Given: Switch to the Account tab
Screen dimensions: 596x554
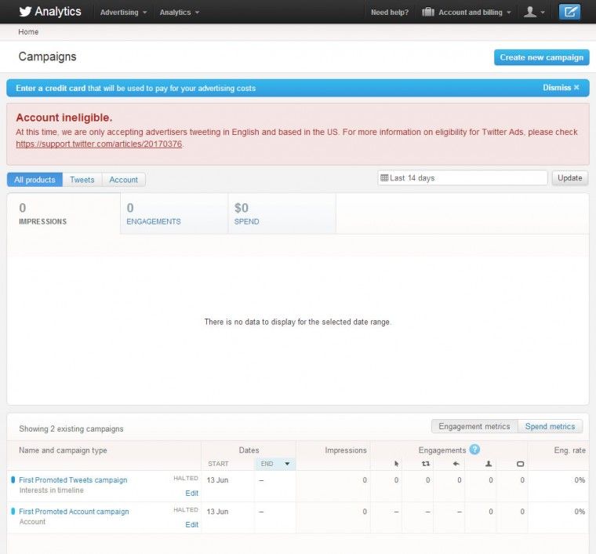Looking at the screenshot, I should (x=124, y=180).
